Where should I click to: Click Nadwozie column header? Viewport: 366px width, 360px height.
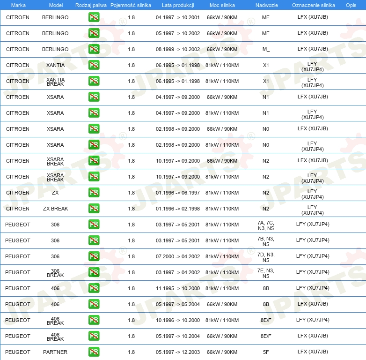click(x=267, y=5)
